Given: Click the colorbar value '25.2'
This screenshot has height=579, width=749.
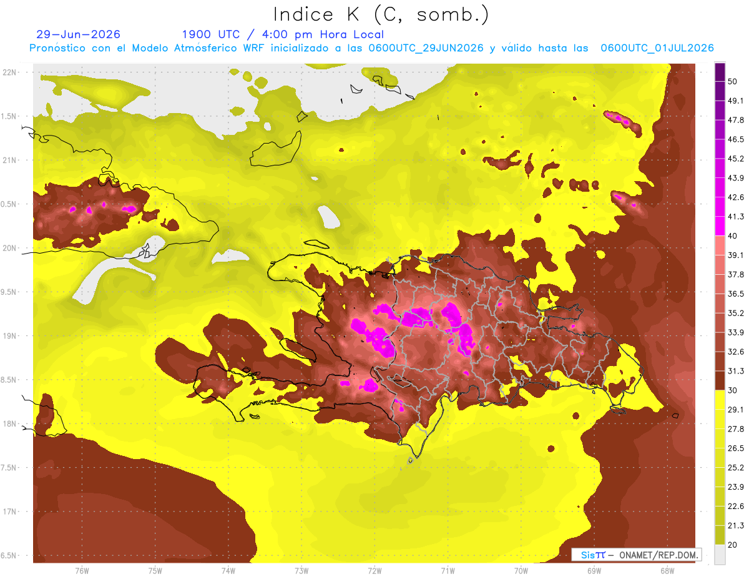Looking at the screenshot, I should 736,468.
